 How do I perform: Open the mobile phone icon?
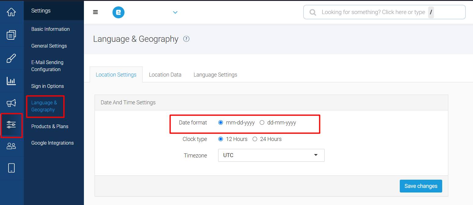click(x=11, y=168)
